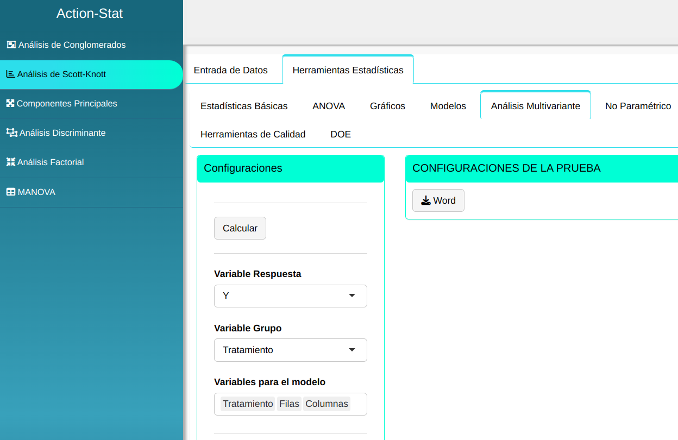Open the DOE tab

[x=341, y=134]
